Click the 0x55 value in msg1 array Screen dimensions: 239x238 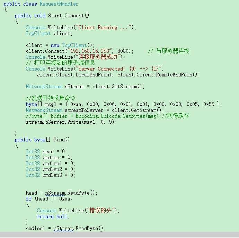pos(209,104)
